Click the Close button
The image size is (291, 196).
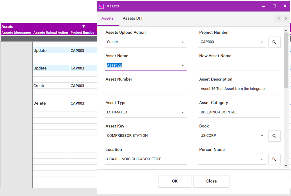coord(211,181)
